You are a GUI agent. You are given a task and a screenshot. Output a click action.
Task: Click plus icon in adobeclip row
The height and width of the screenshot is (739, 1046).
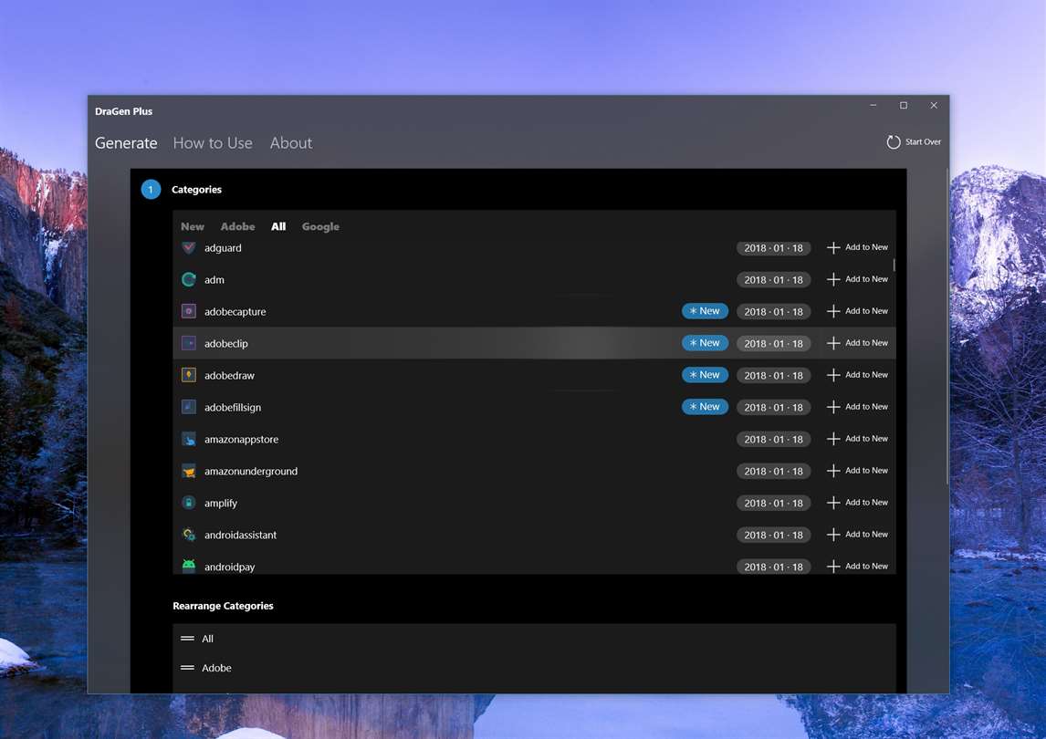833,343
